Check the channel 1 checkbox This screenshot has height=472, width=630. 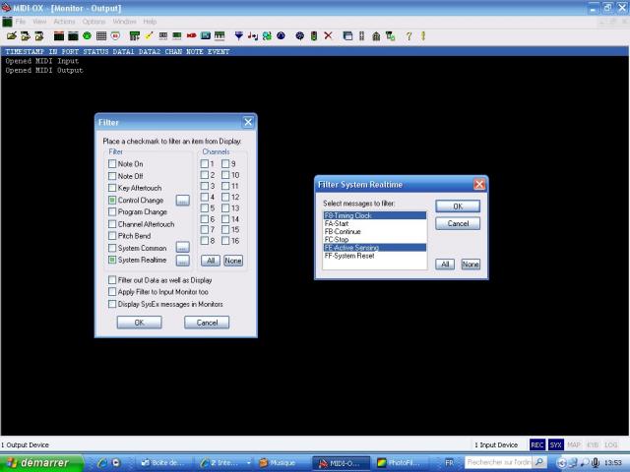coord(205,164)
